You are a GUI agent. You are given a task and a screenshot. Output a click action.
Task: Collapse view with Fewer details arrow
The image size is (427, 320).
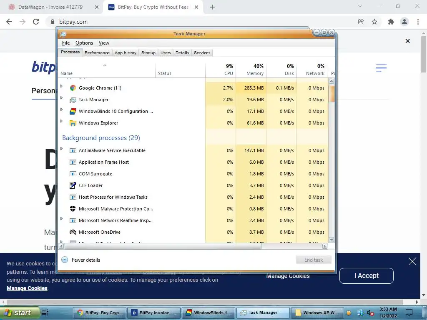click(65, 260)
